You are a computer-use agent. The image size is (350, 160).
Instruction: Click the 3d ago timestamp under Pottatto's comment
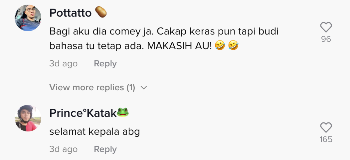point(64,64)
